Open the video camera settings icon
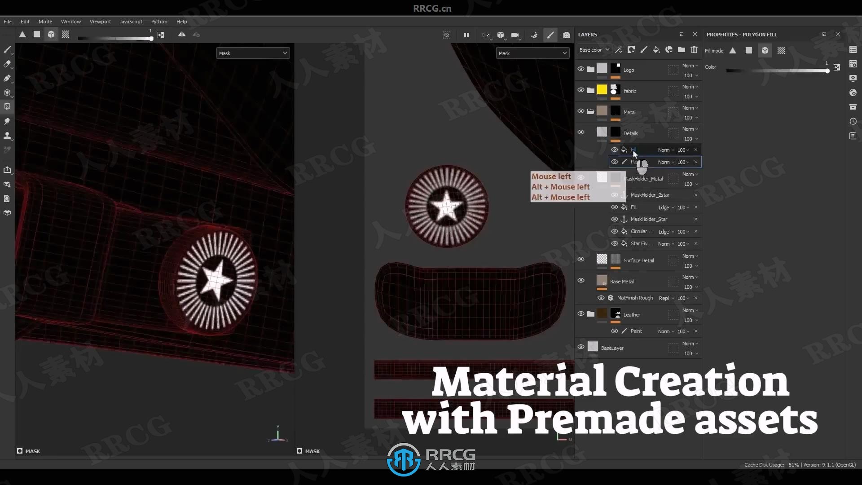 (x=515, y=35)
